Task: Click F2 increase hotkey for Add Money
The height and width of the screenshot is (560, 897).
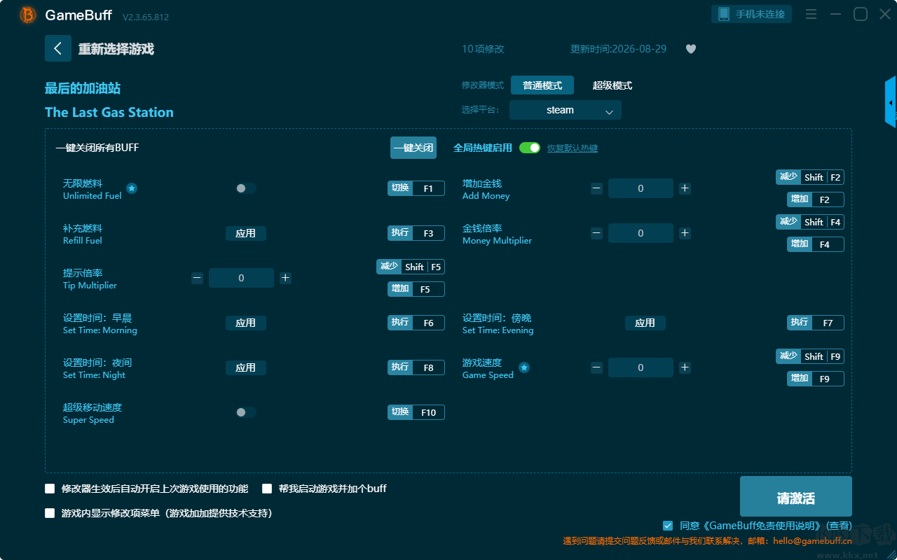Action: pos(816,199)
